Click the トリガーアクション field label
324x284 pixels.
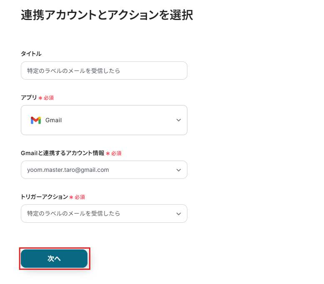coord(44,197)
